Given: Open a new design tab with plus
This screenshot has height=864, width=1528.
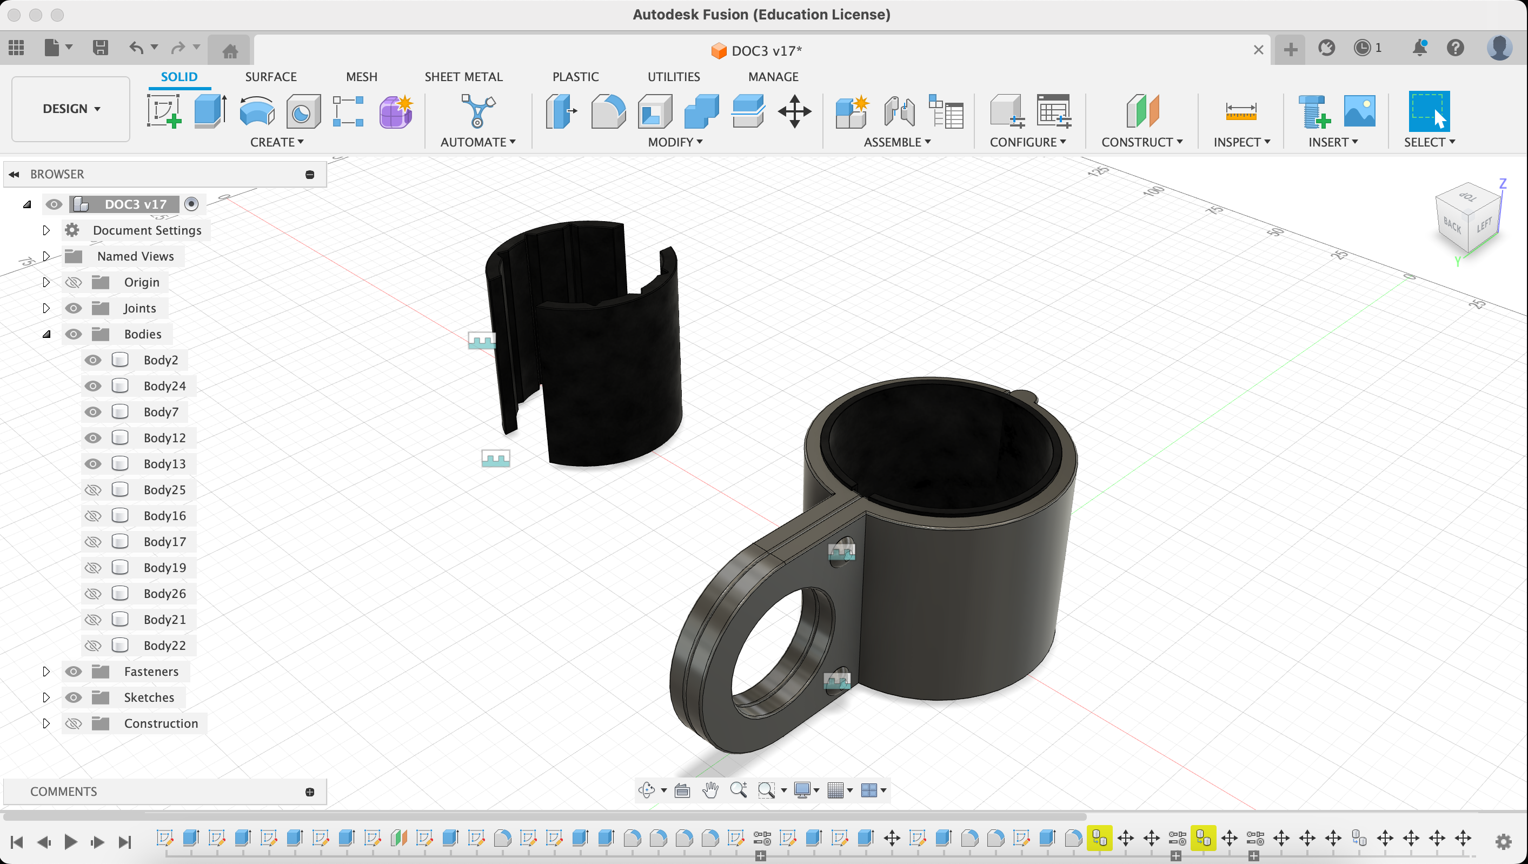Looking at the screenshot, I should click(x=1290, y=49).
